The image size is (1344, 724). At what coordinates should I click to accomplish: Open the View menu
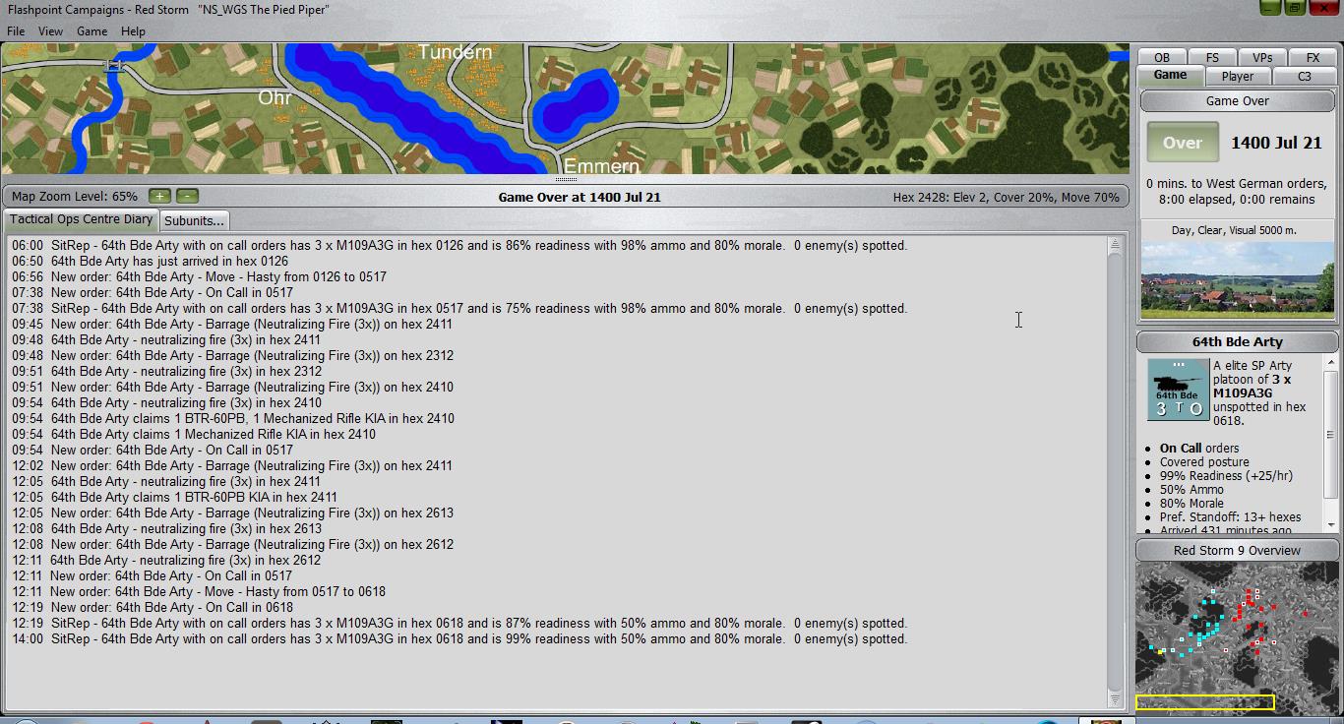50,30
